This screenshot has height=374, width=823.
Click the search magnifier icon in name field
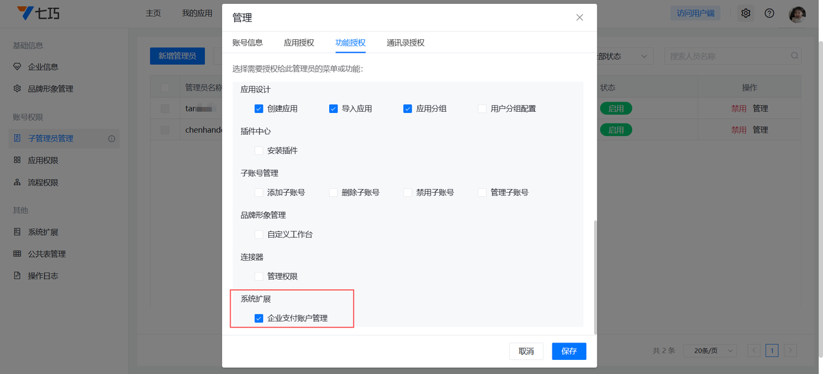[x=795, y=56]
